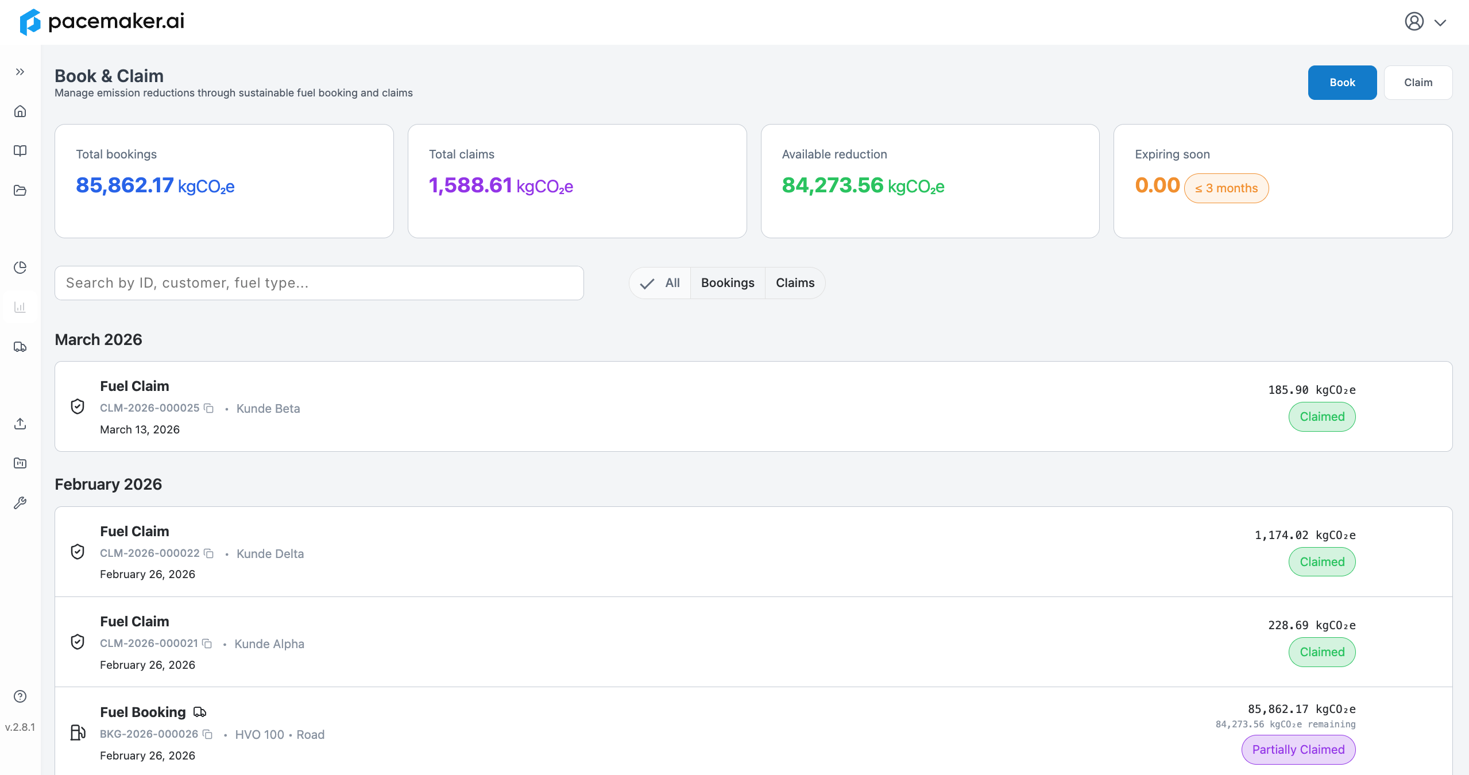Viewport: 1469px width, 775px height.
Task: Click amount 185.90 kgCO₂e
Action: click(1312, 390)
